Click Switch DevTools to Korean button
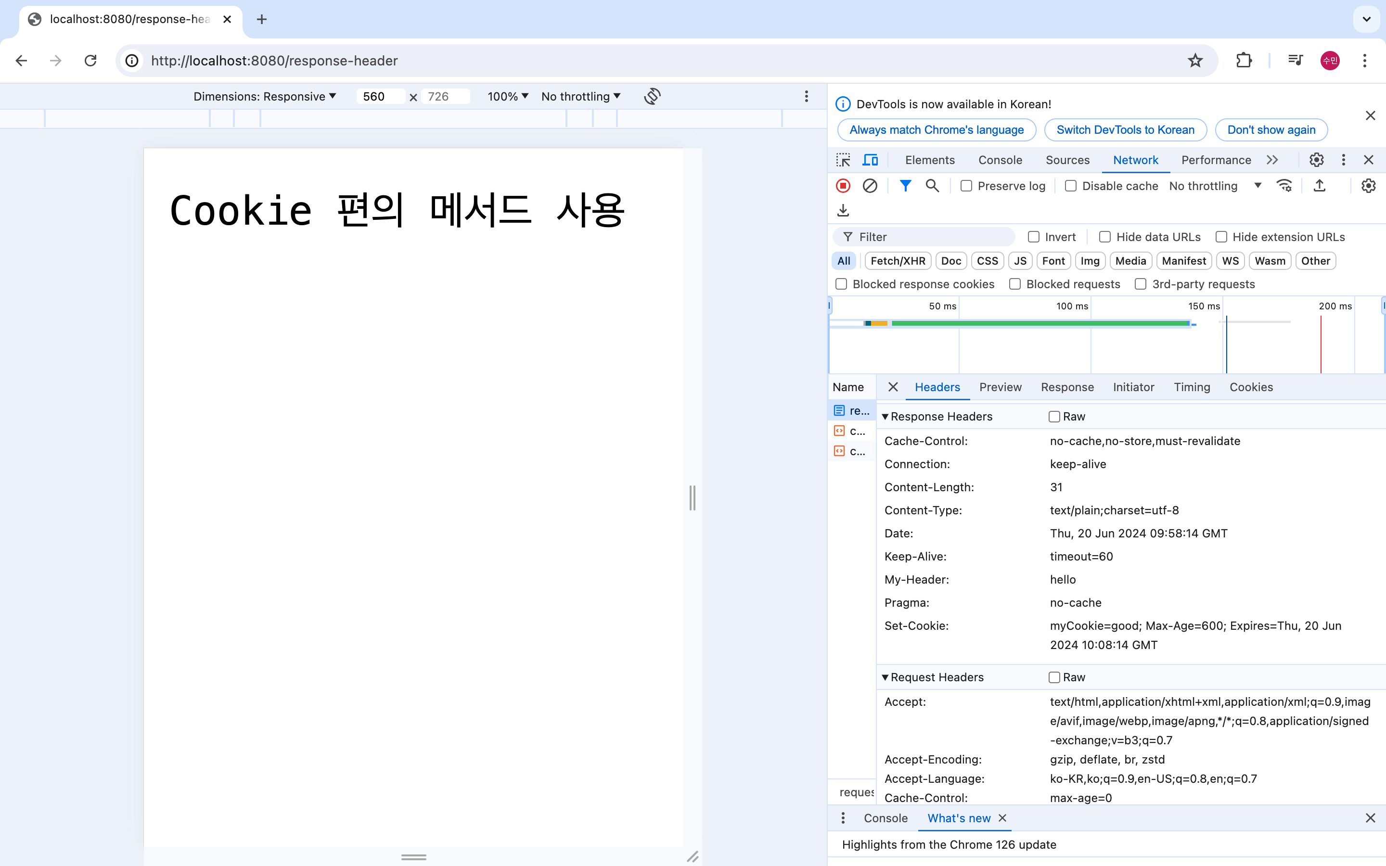This screenshot has width=1386, height=866. 1125,130
